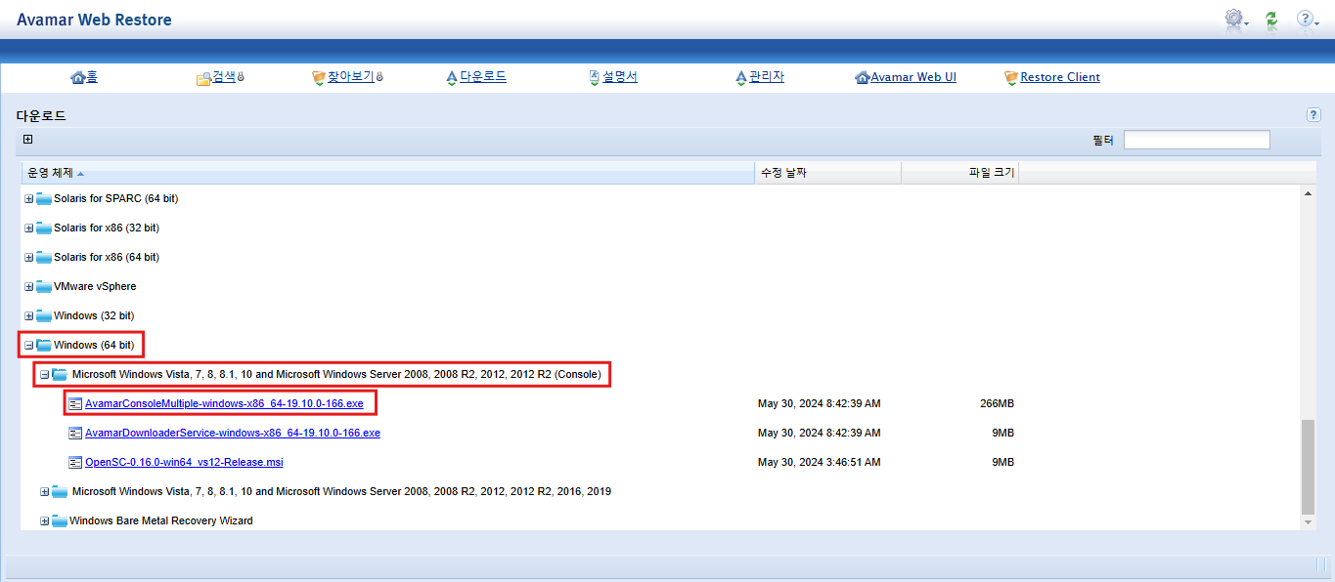This screenshot has width=1335, height=582.
Task: Click the expand-all plus icon under 다운로드
Action: point(28,140)
